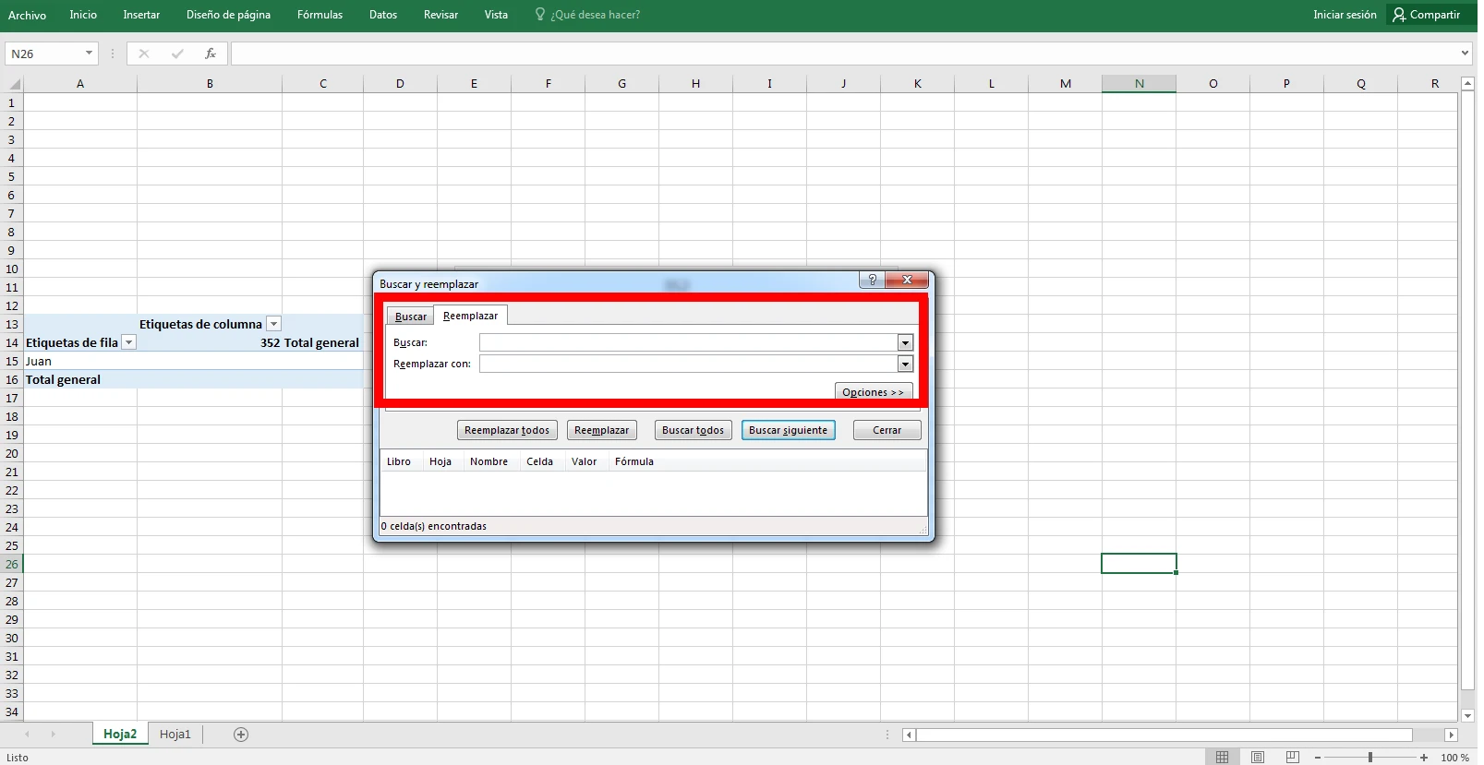Viewport: 1484px width, 765px height.
Task: Click the insert function fx icon
Action: (x=211, y=54)
